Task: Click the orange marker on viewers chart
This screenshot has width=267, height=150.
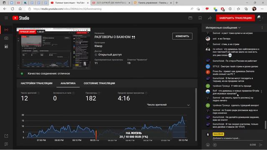Action: (x=96, y=135)
